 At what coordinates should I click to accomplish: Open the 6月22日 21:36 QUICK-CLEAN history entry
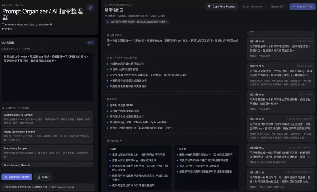coord(281,49)
